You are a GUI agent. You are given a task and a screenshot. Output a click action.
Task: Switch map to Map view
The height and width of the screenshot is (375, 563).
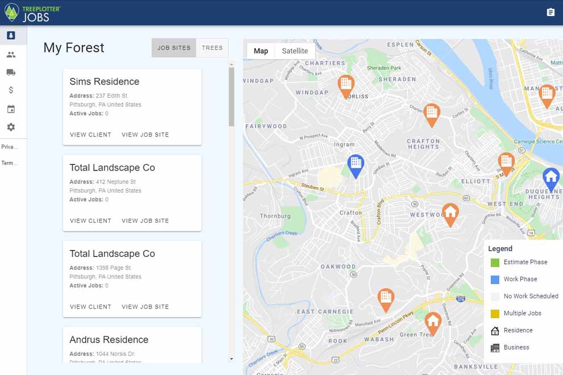click(x=260, y=51)
